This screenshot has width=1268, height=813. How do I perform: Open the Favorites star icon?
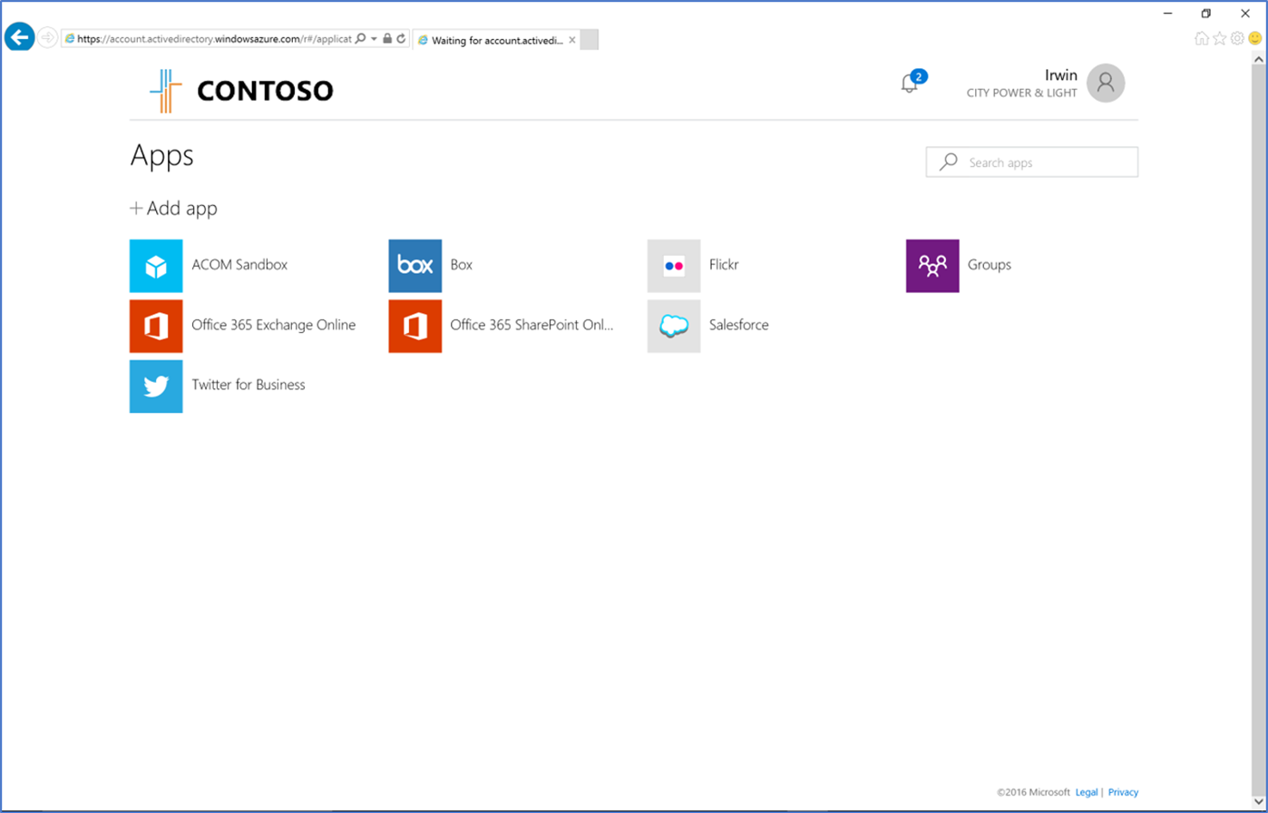pos(1220,38)
